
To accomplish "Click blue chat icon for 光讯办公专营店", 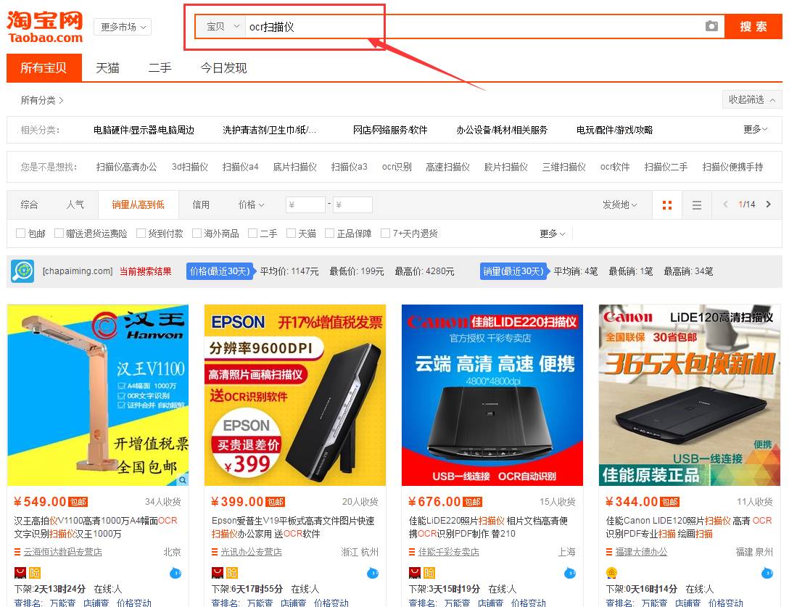I will coord(373,573).
